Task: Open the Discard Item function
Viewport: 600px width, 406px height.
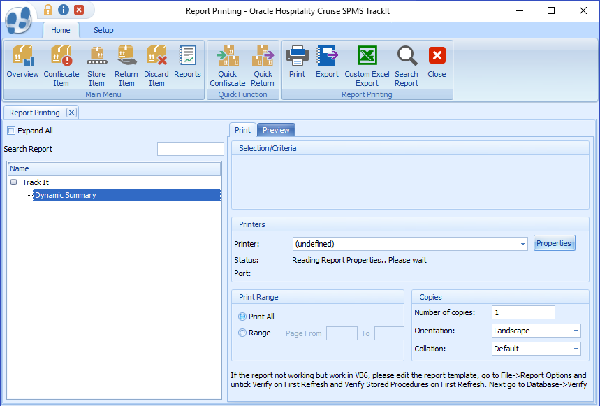Action: click(156, 66)
